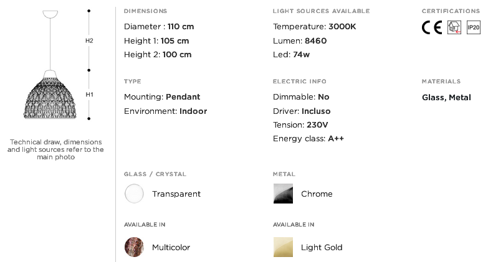This screenshot has width=488, height=262.
Task: Click the CE certification mark icon
Action: coord(432,27)
